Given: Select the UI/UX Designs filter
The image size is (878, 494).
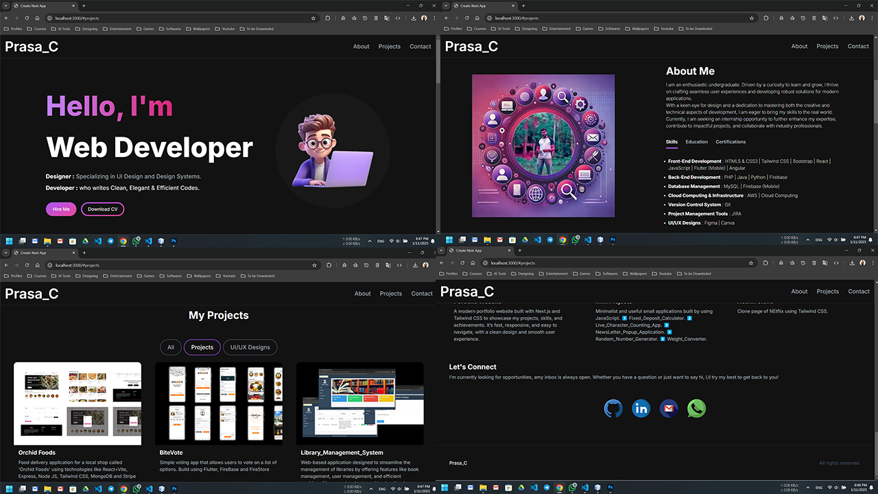Looking at the screenshot, I should [250, 347].
